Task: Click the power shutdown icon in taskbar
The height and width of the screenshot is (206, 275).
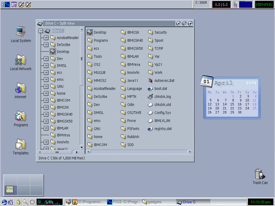Action: point(32,202)
